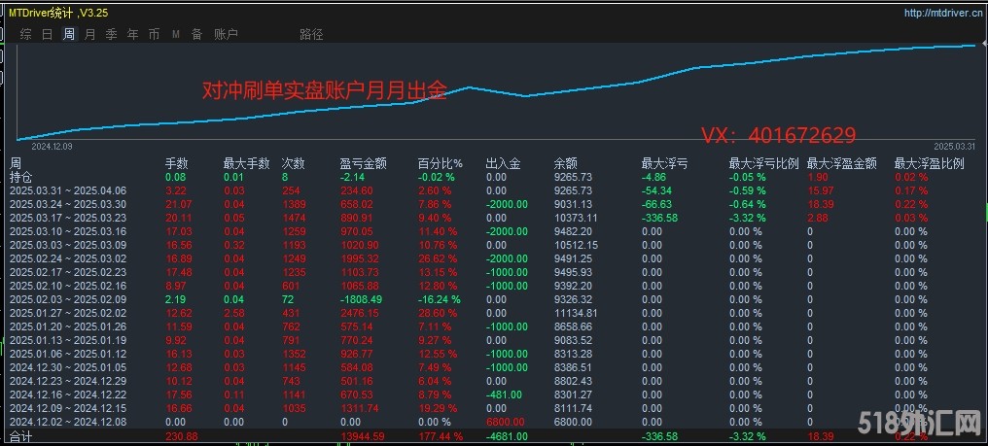Image resolution: width=988 pixels, height=446 pixels.
Task: Select week row 2025.02.17 ~ 2025.02.23
Action: coord(68,272)
